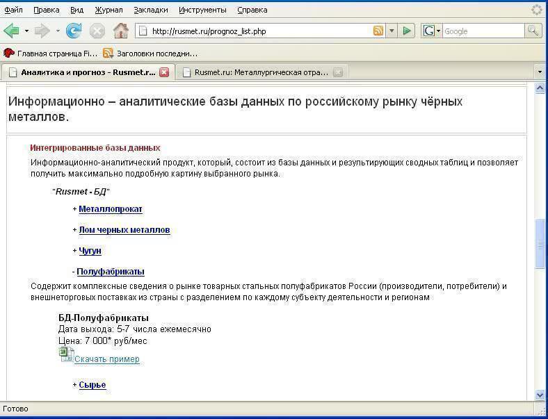Viewport: 548px width, 419px height.
Task: Go to the Home page icon
Action: point(121,31)
